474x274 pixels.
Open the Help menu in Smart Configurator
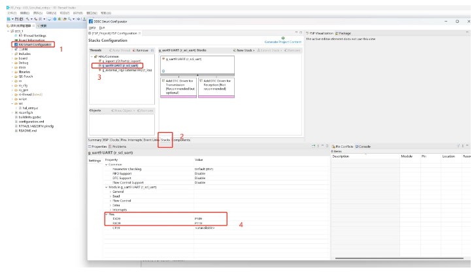click(x=92, y=27)
